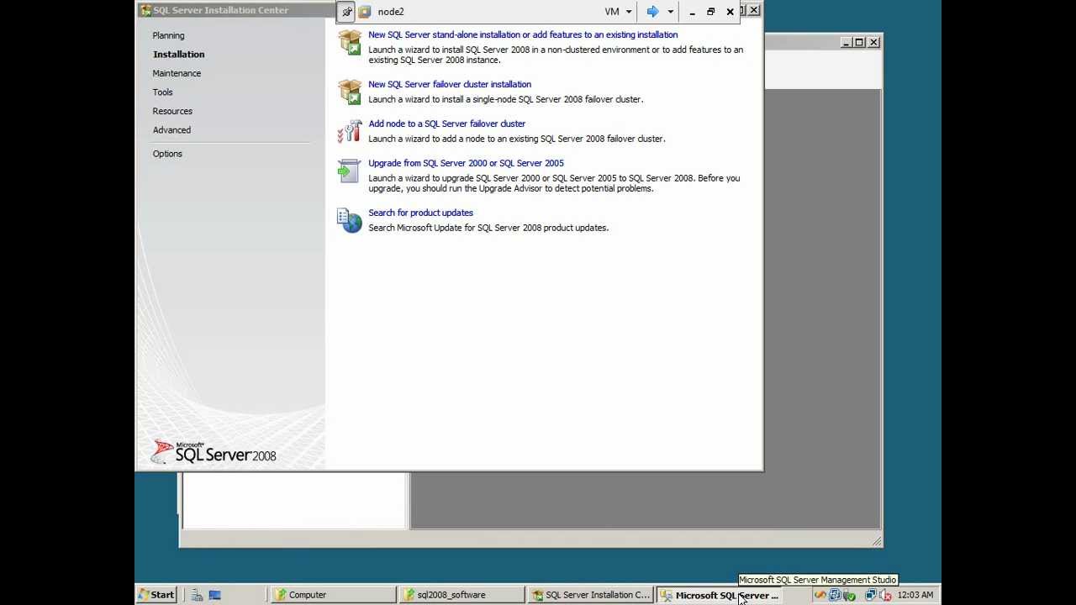Open the Maintenance page
Image resolution: width=1076 pixels, height=605 pixels.
pos(177,73)
